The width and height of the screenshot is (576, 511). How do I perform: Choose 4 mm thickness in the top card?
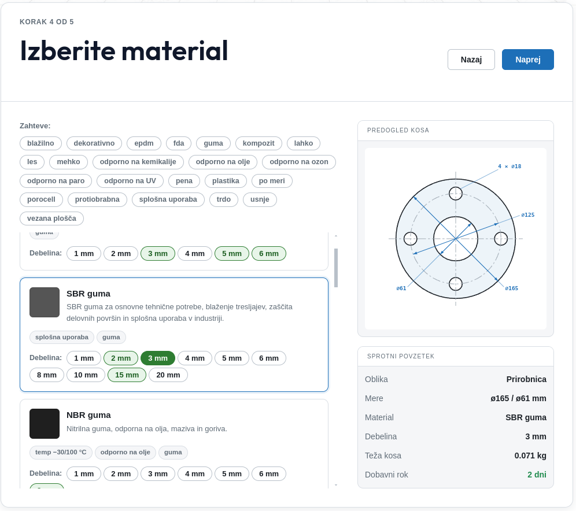click(195, 253)
